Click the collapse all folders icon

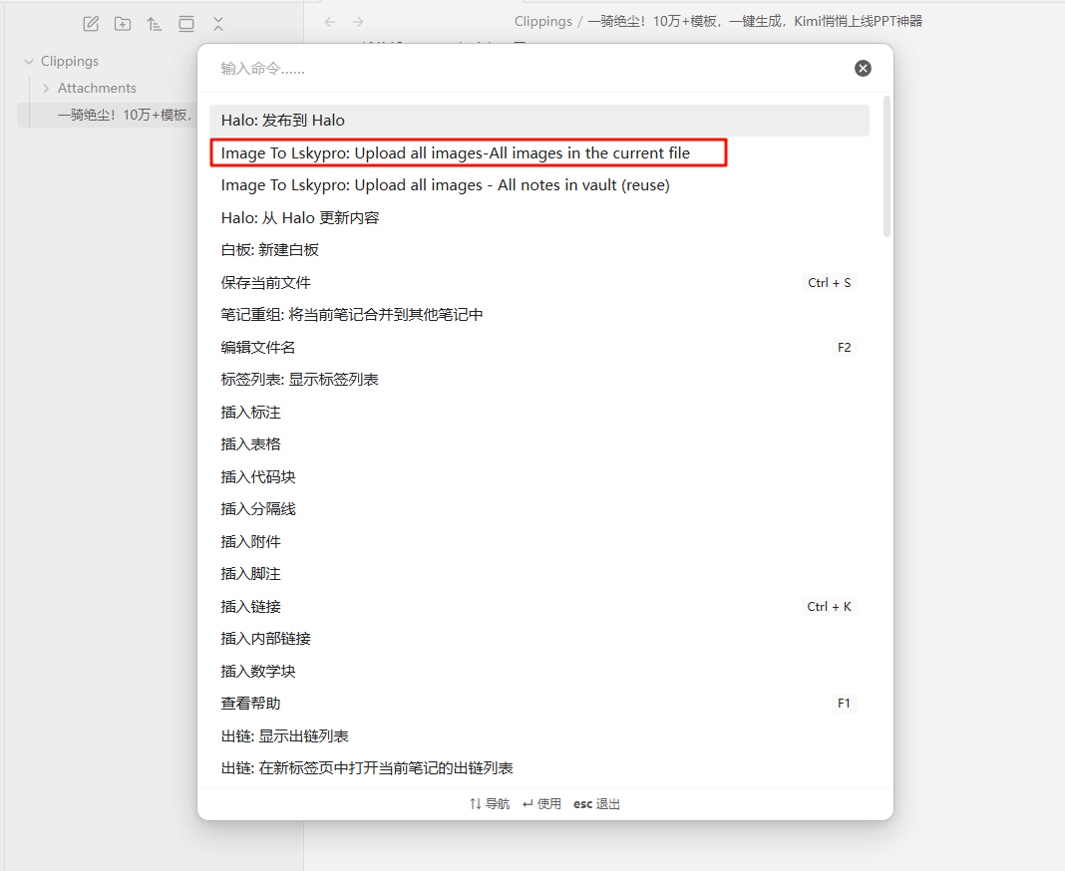point(218,24)
